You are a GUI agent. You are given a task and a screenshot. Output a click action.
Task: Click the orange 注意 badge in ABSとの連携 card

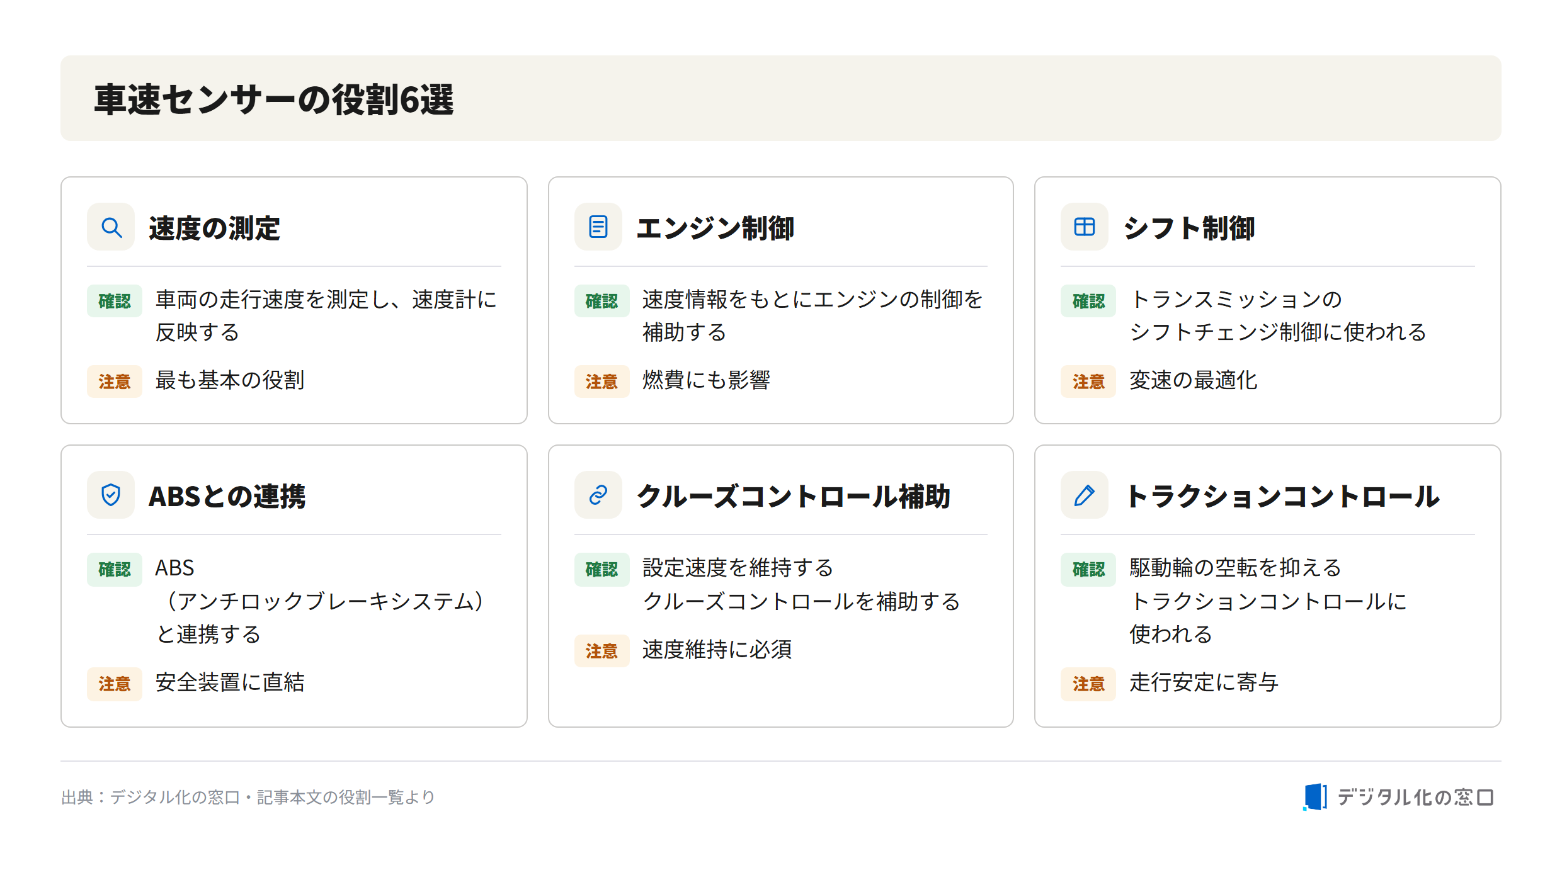[115, 684]
